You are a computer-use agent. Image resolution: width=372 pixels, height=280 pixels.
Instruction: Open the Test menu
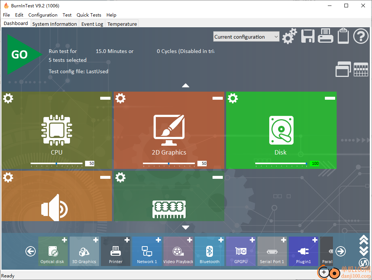click(x=67, y=15)
